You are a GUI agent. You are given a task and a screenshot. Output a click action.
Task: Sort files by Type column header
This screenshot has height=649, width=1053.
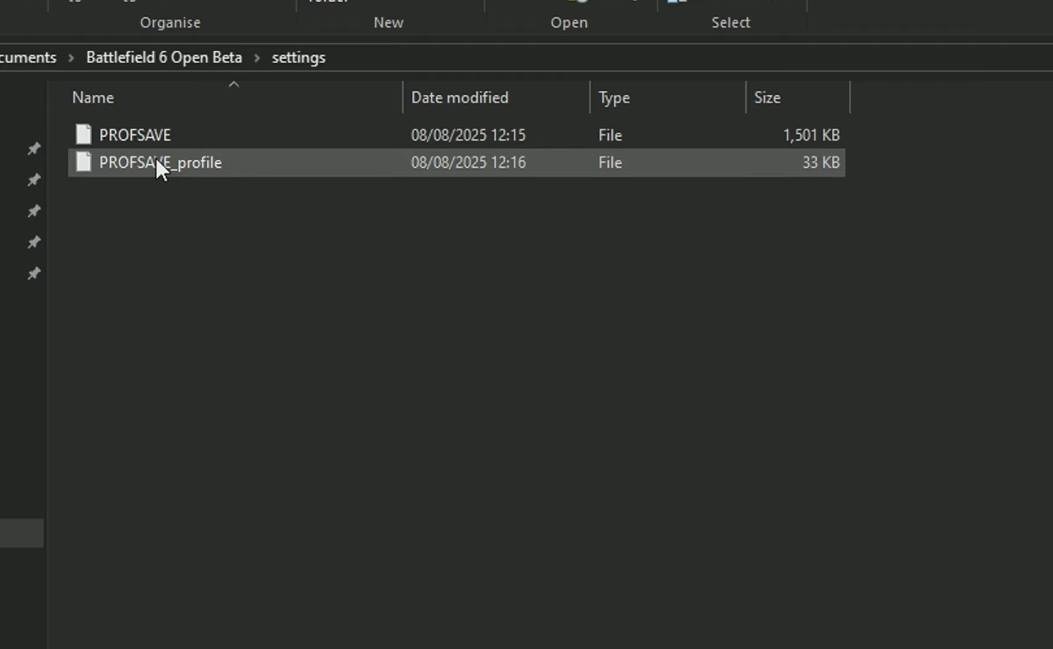coord(614,98)
